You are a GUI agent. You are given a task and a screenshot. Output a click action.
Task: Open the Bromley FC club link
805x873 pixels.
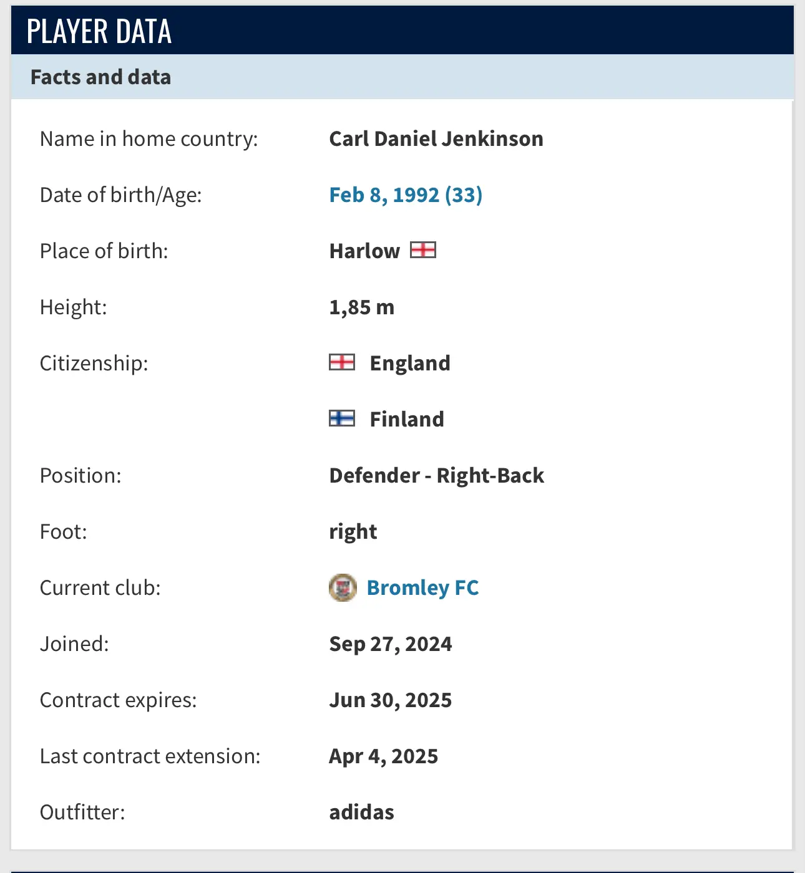[x=422, y=587]
